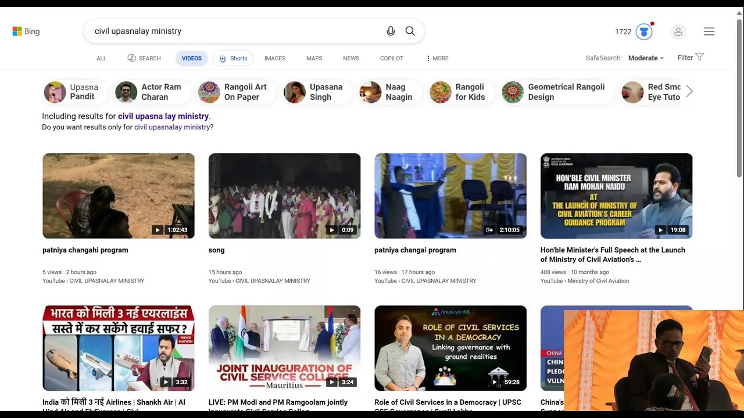Select the Rangoli Art On Paper chip

click(237, 92)
